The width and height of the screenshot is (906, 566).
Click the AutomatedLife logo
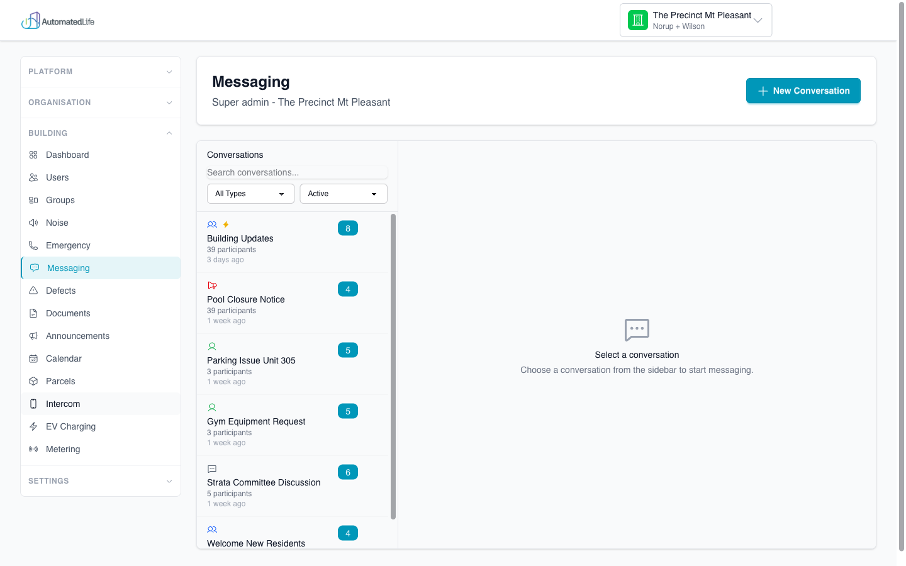tap(58, 20)
